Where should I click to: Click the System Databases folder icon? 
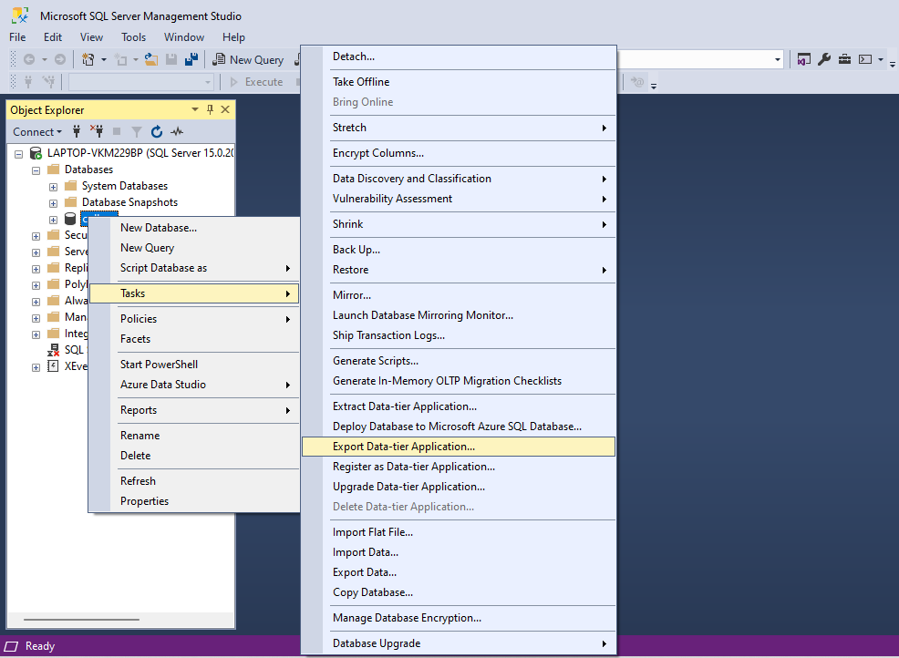click(x=70, y=186)
